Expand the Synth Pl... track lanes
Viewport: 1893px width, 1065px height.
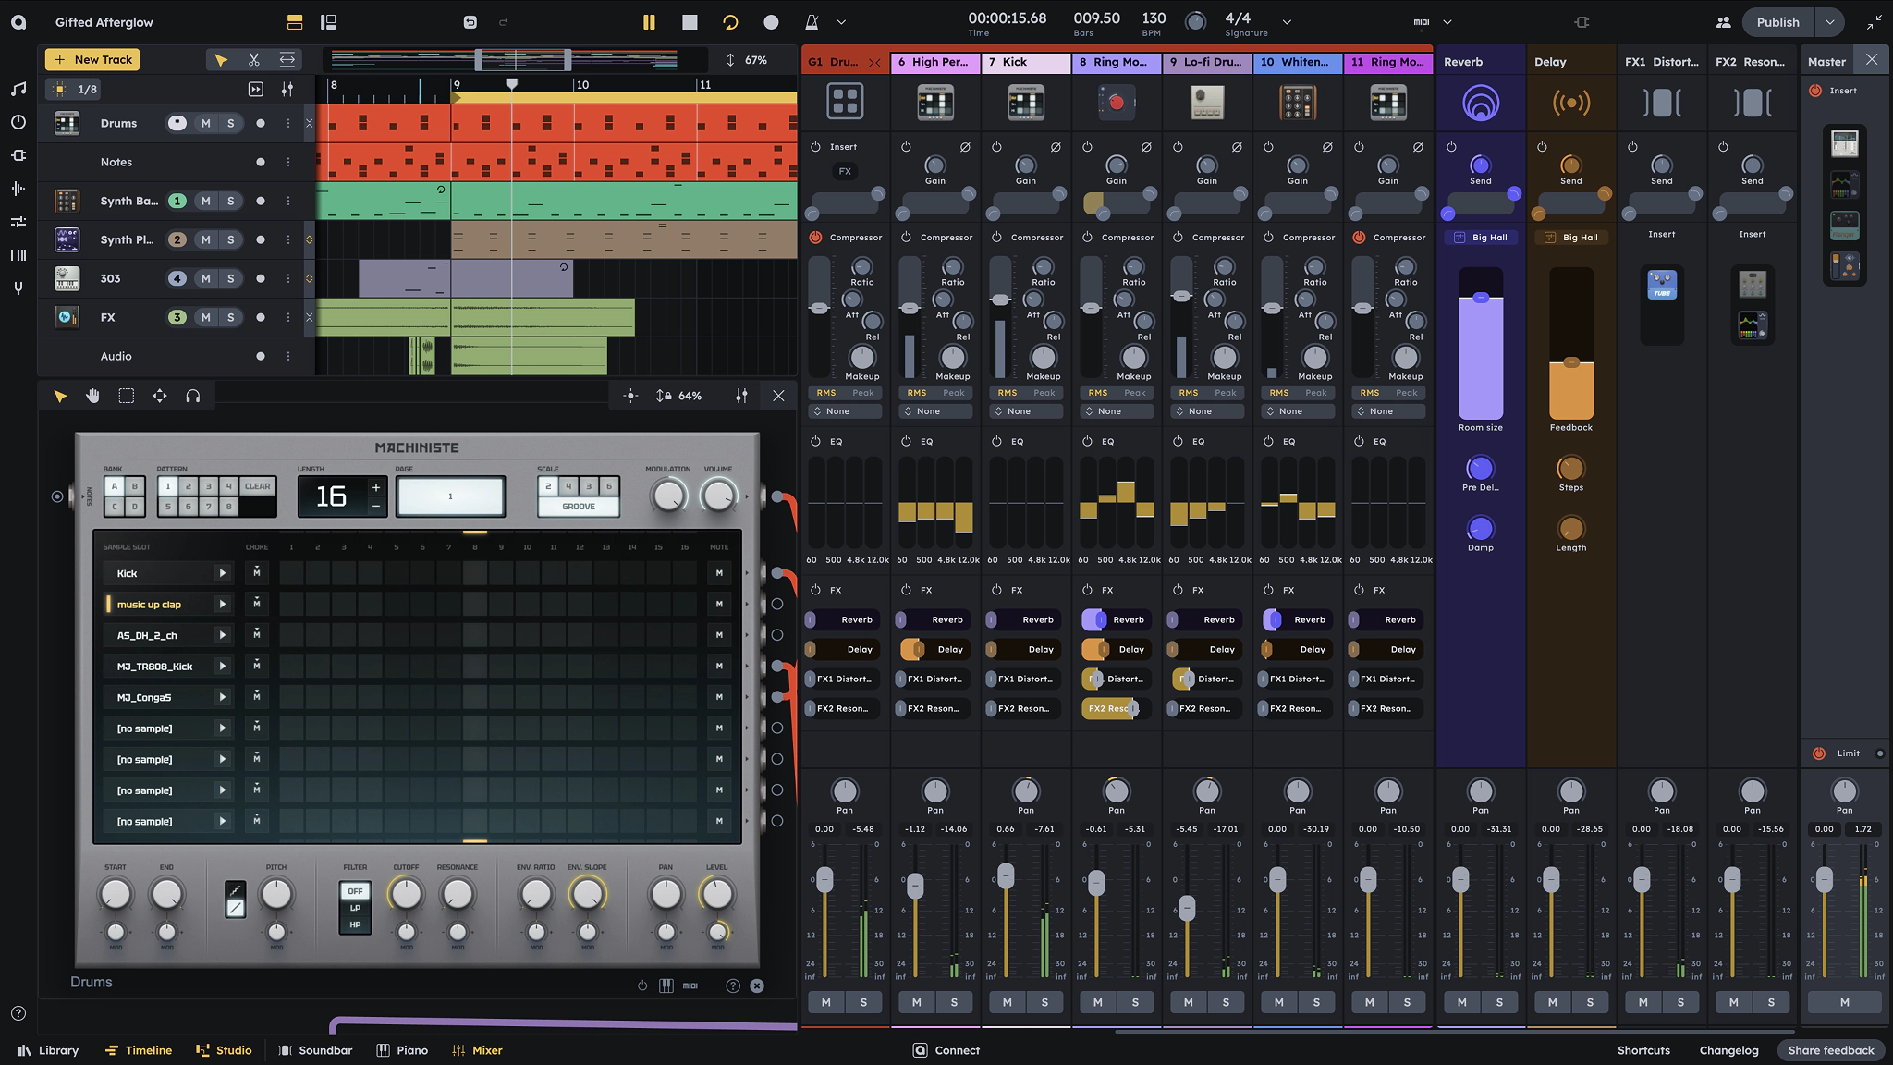click(x=310, y=239)
